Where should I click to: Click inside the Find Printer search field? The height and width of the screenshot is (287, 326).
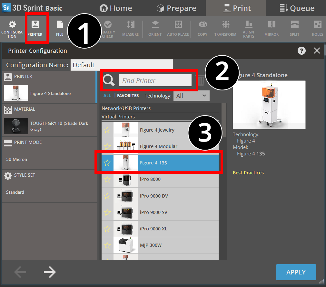[156, 80]
